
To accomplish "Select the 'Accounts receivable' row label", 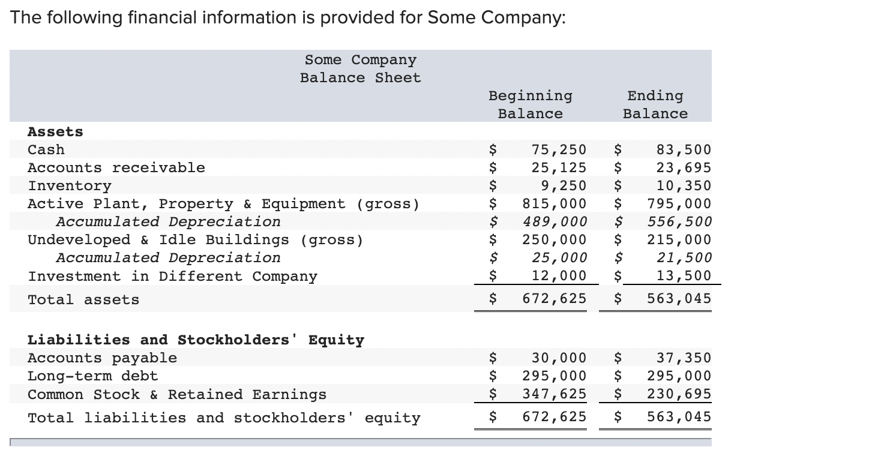I will tap(116, 167).
